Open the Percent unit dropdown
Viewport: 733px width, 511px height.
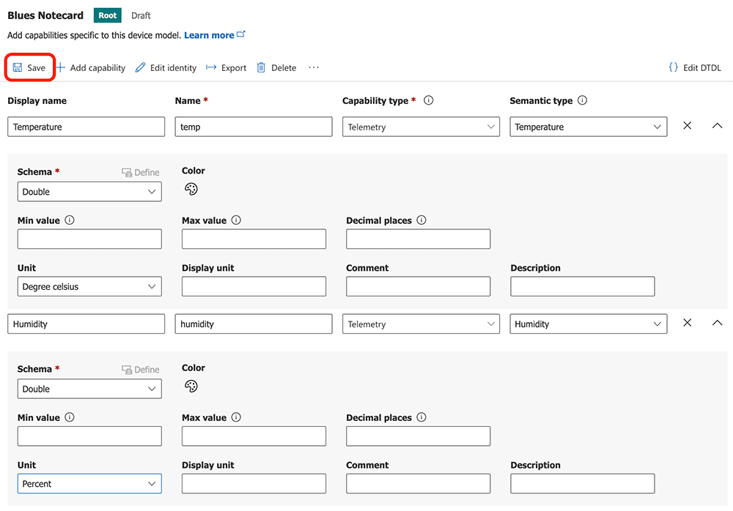[x=89, y=484]
